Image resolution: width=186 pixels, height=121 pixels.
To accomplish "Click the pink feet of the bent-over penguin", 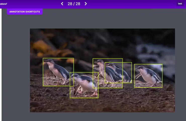I will click(95, 94).
